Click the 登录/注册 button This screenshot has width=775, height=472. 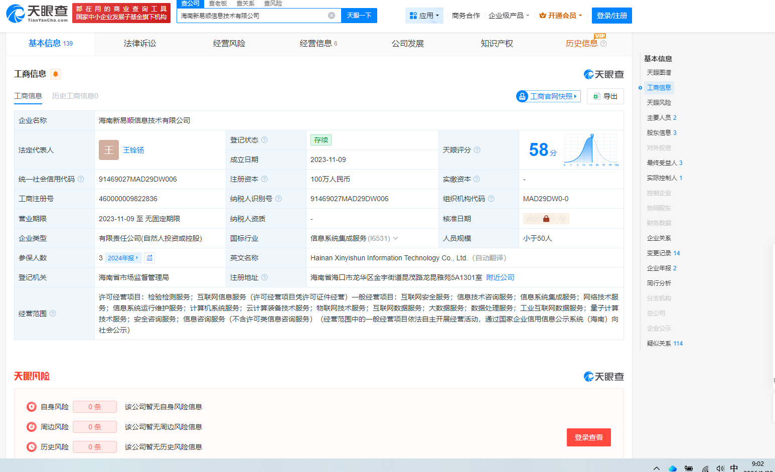(x=611, y=16)
